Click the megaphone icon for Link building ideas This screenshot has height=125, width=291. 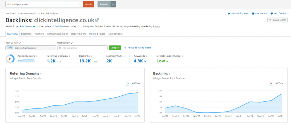coord(229,14)
